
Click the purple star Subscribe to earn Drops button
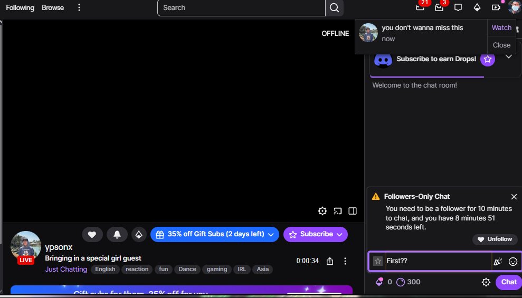coord(488,59)
